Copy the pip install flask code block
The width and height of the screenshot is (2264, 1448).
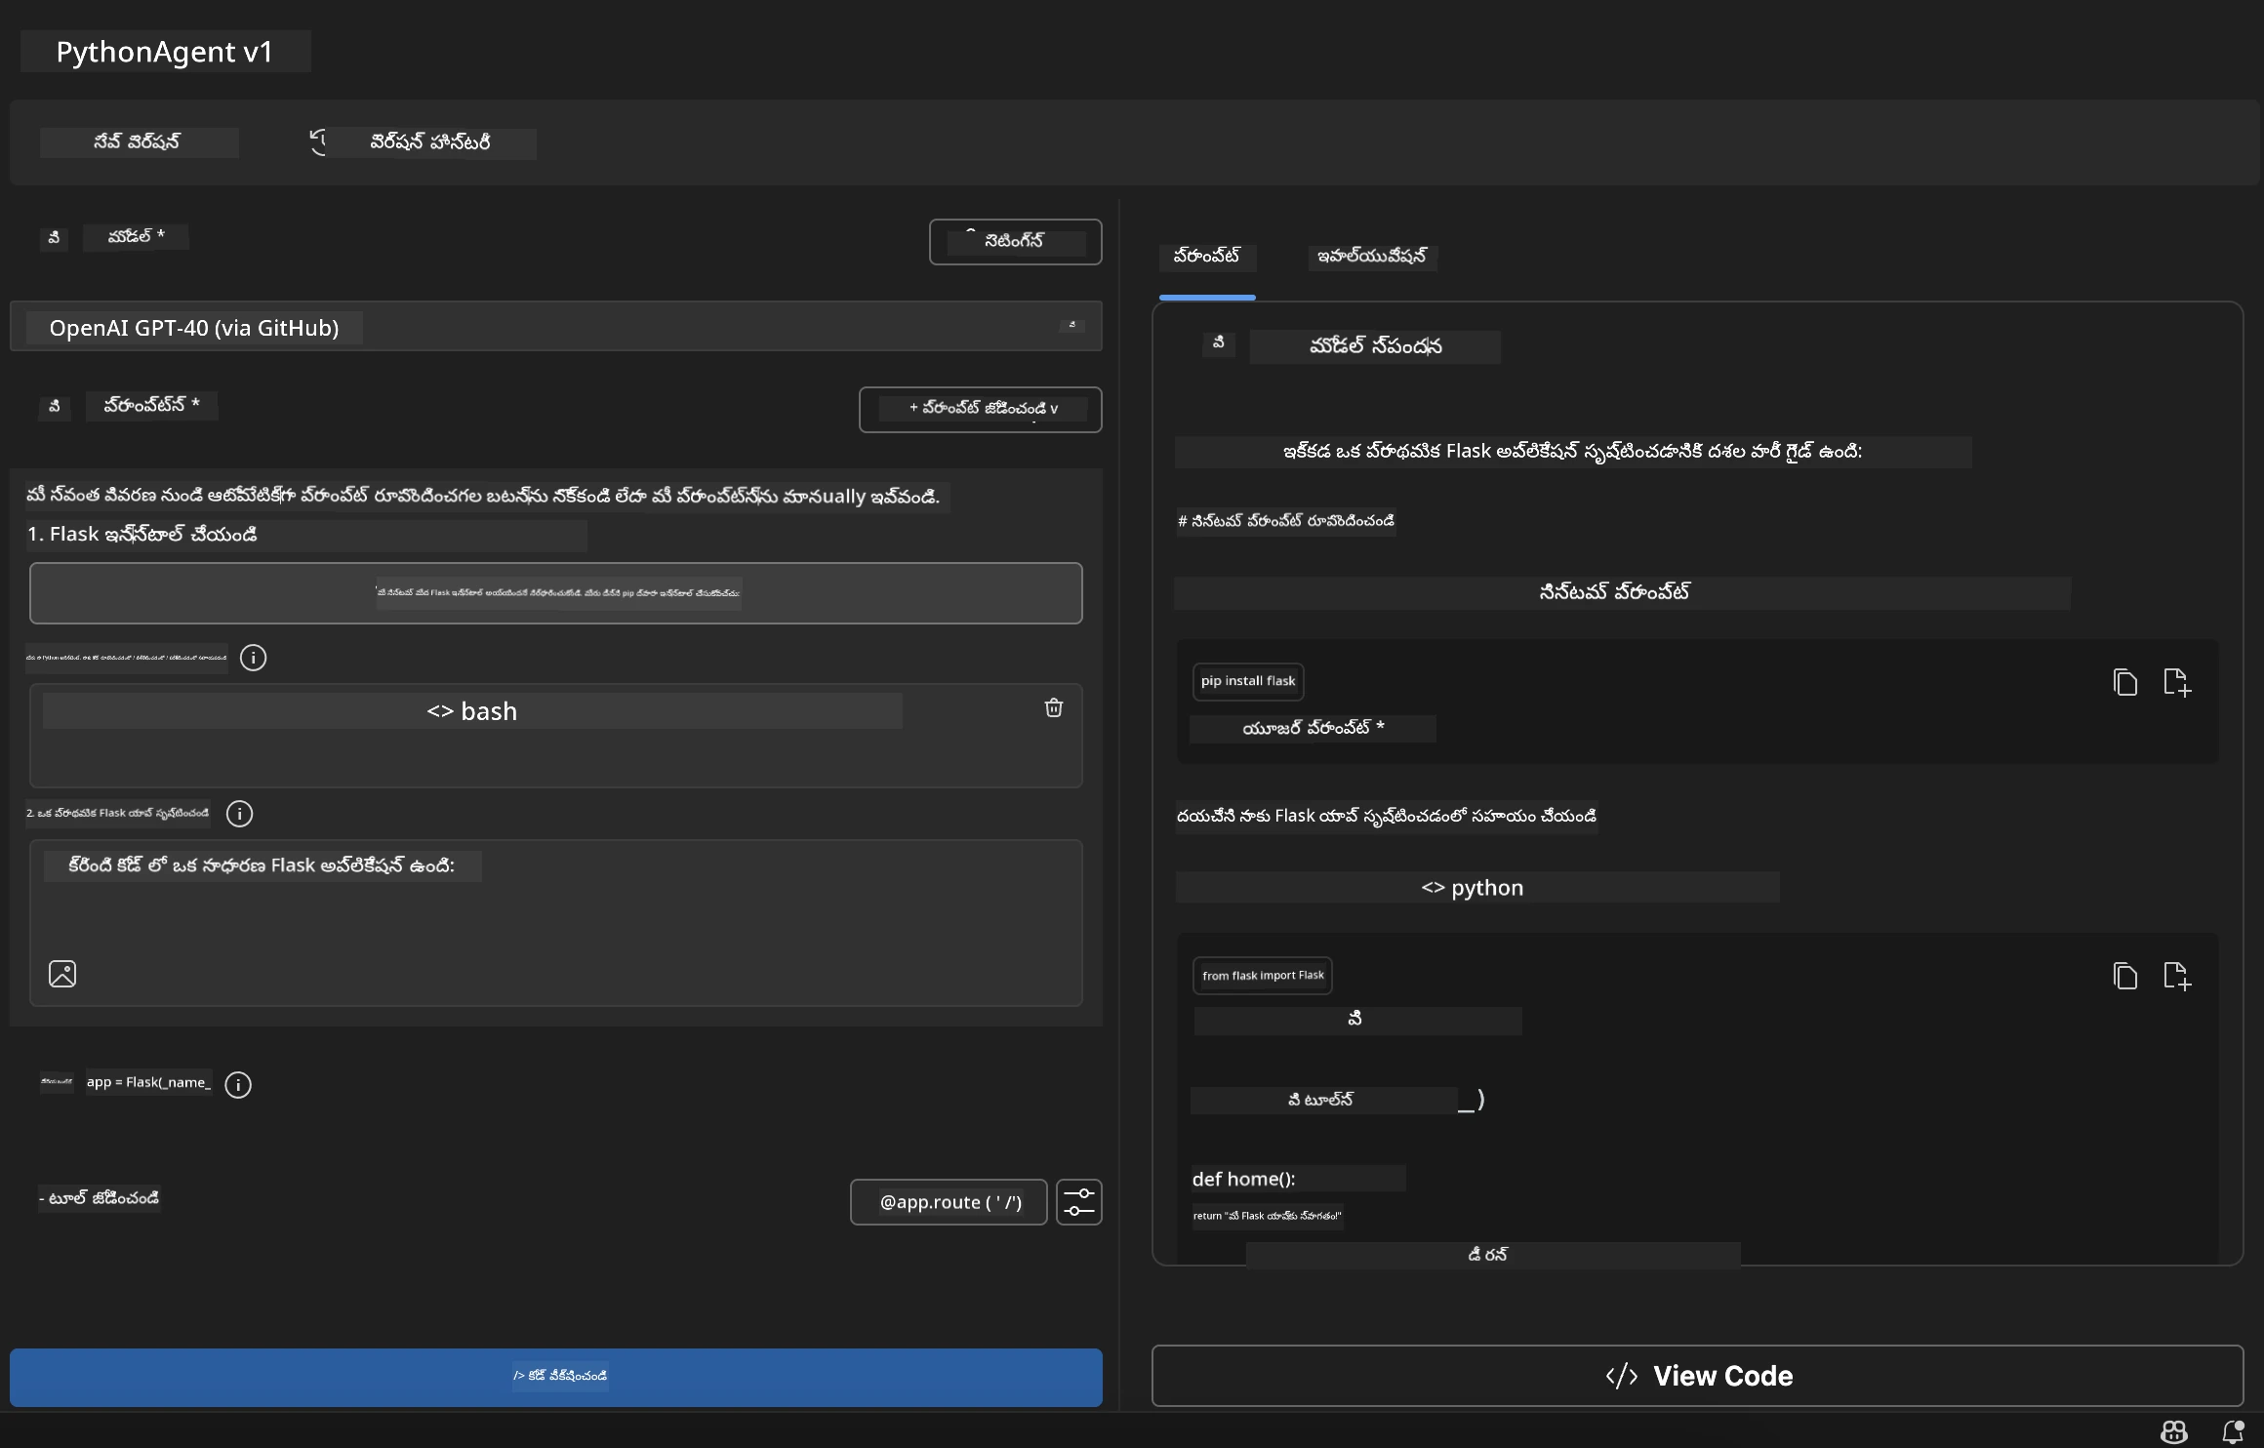coord(2125,682)
